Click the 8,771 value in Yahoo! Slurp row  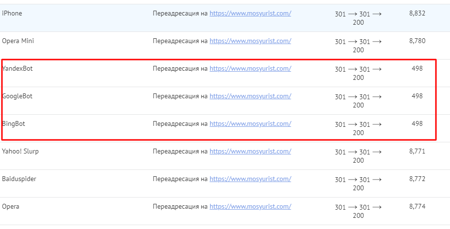click(x=418, y=152)
